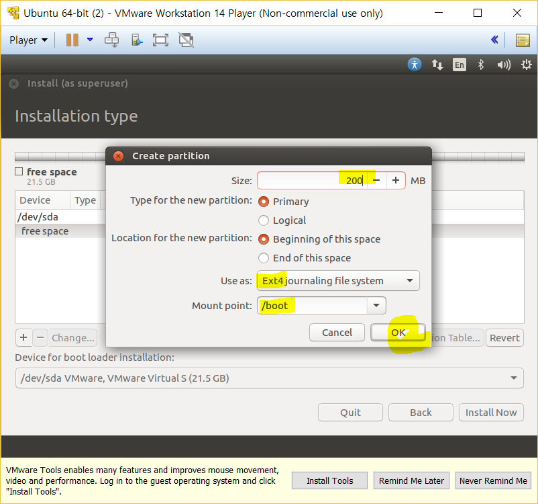Click the Bluetooth indicator icon
Screen dimensions: 538x504
(480, 65)
